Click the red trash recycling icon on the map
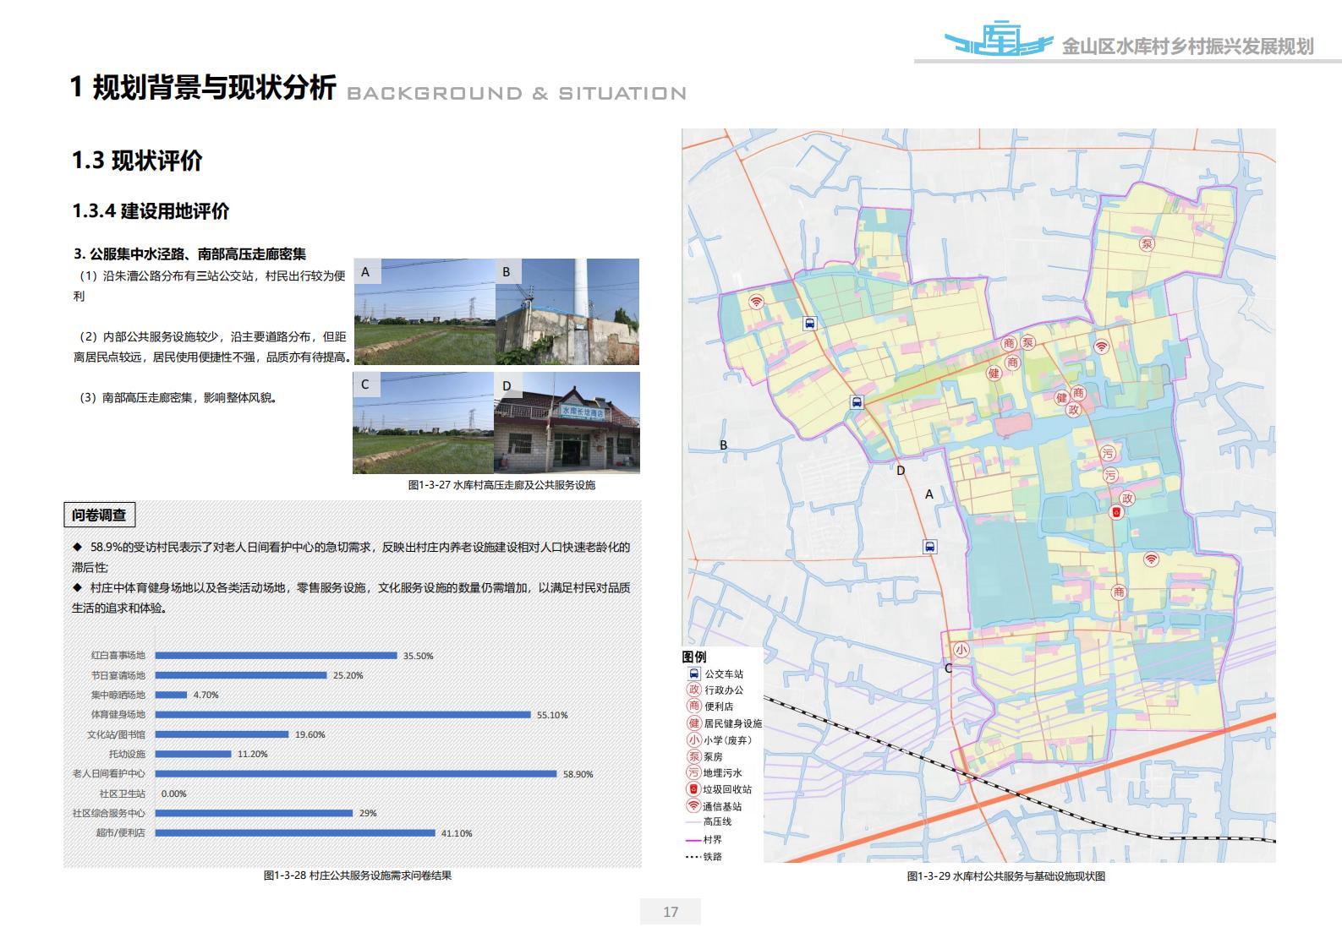 (x=1116, y=512)
